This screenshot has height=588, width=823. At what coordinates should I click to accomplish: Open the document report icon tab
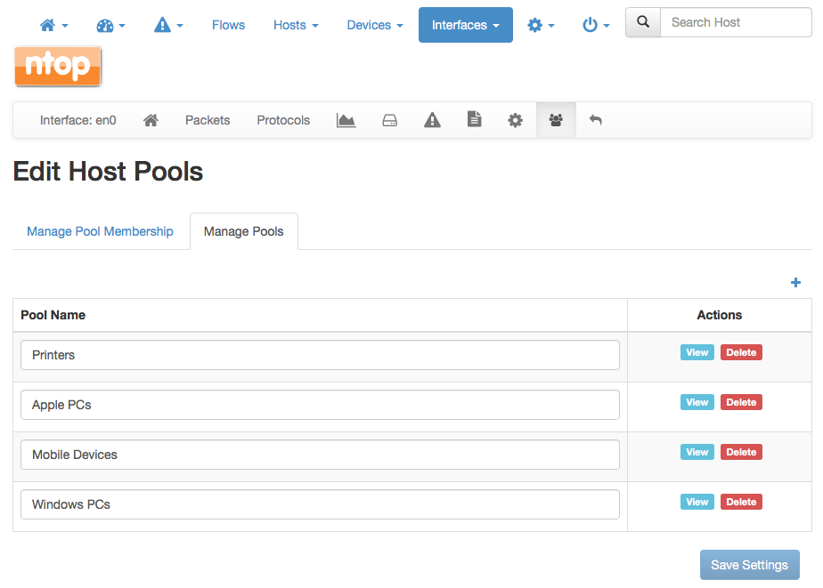pyautogui.click(x=474, y=119)
